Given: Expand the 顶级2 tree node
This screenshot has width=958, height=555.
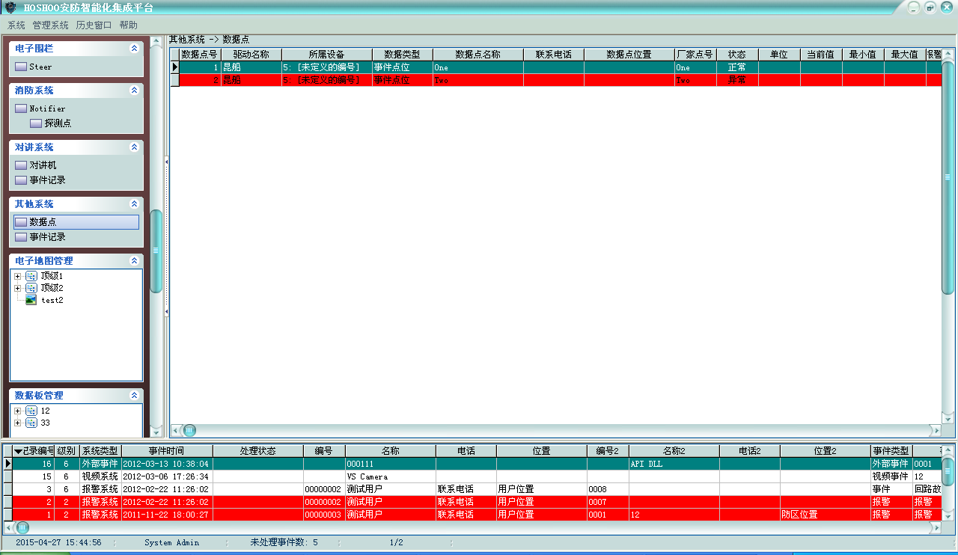Looking at the screenshot, I should tap(17, 288).
